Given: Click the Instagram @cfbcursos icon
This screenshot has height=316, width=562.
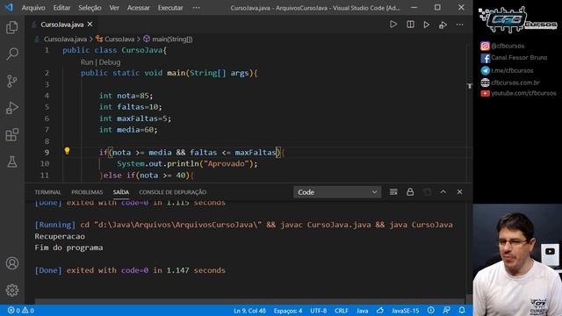Looking at the screenshot, I should (485, 46).
